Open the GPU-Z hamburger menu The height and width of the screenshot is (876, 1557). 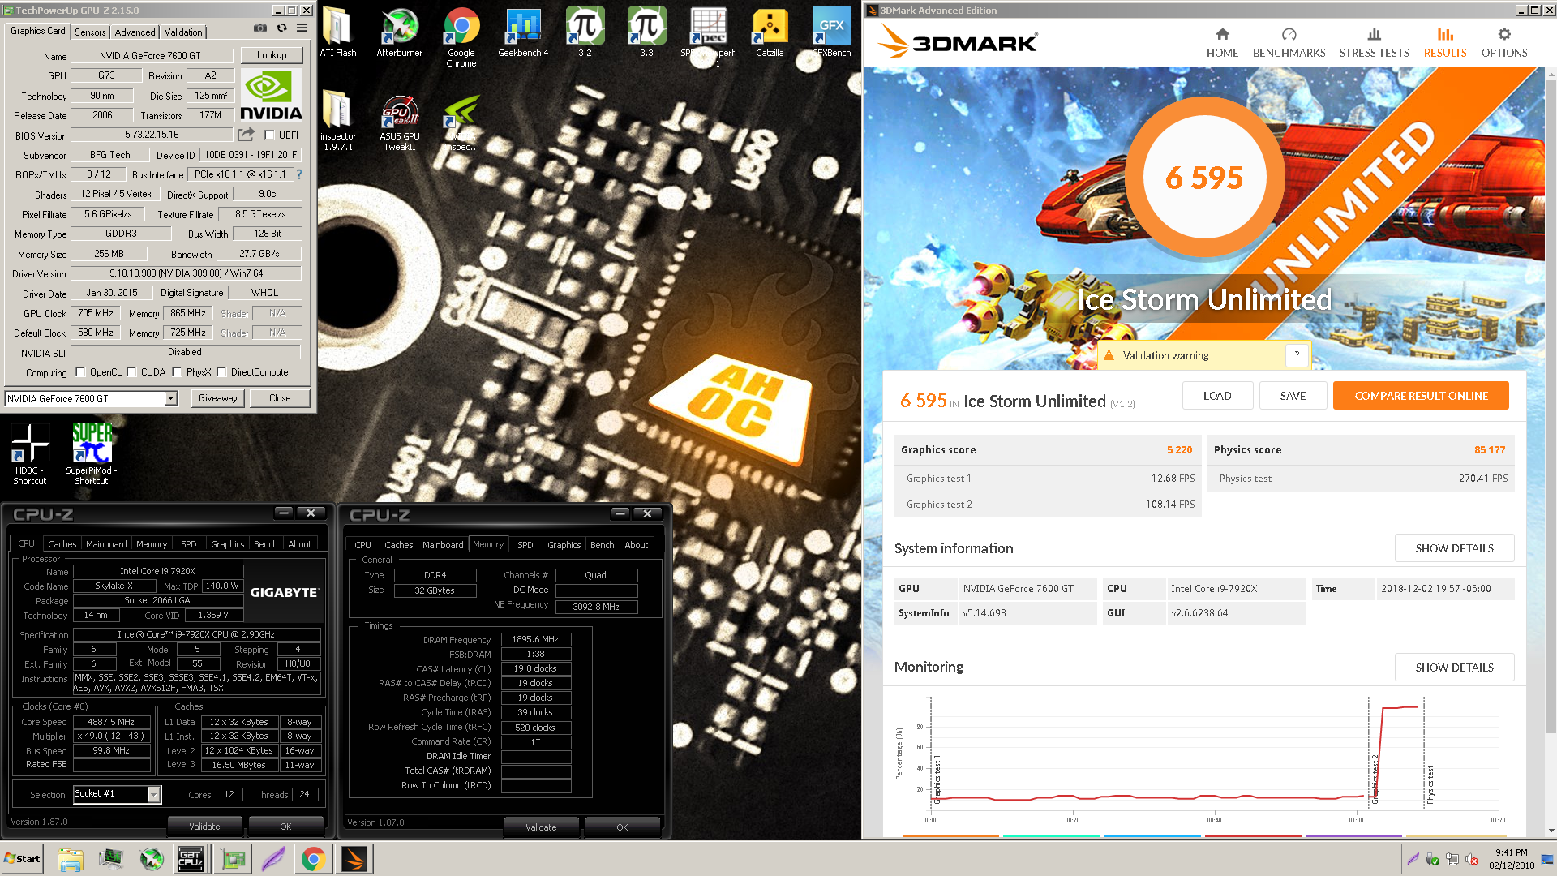[302, 28]
